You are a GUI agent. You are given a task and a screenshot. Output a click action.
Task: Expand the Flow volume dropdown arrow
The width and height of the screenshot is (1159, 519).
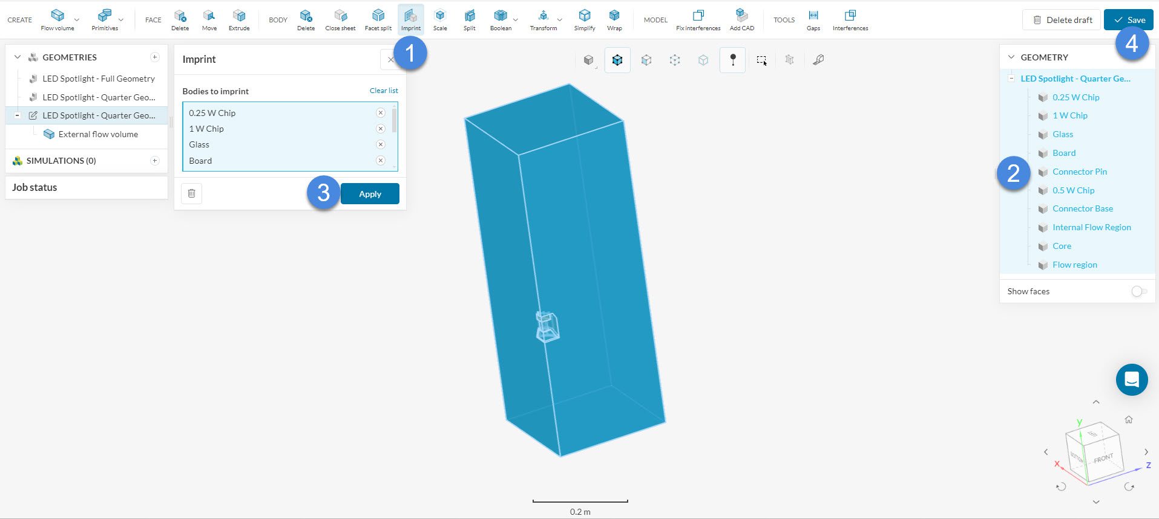[x=77, y=20]
